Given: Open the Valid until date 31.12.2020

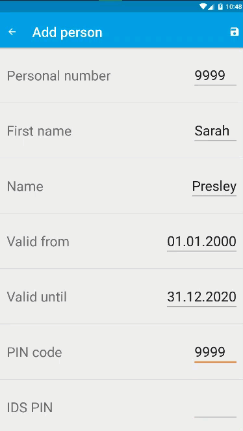Looking at the screenshot, I should coord(201,297).
